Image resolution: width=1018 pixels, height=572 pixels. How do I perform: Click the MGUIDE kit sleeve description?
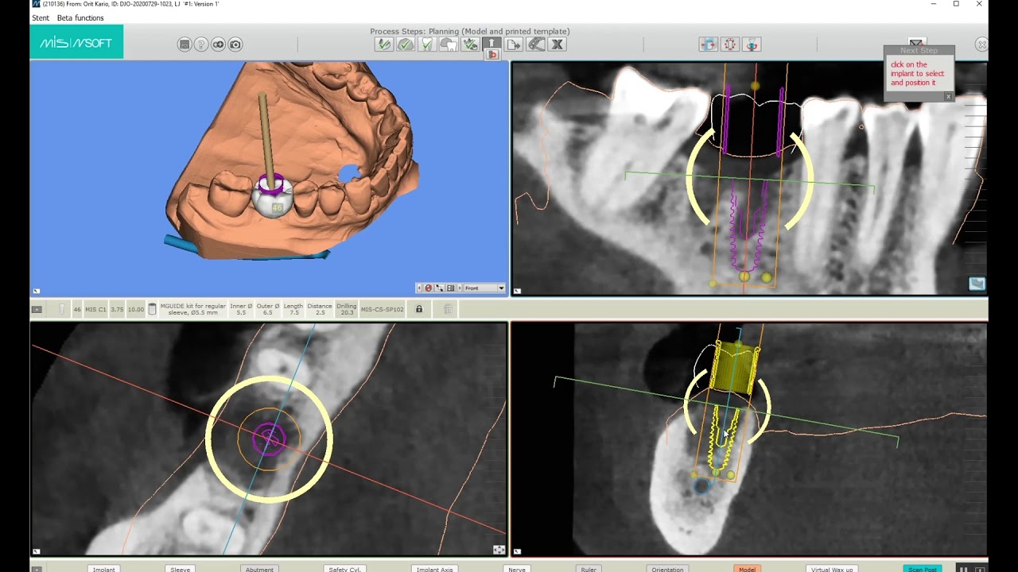point(193,309)
